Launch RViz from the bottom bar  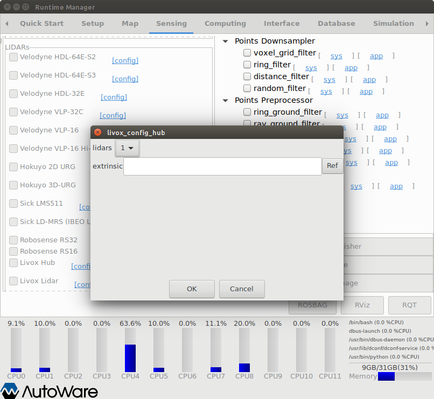coord(362,305)
